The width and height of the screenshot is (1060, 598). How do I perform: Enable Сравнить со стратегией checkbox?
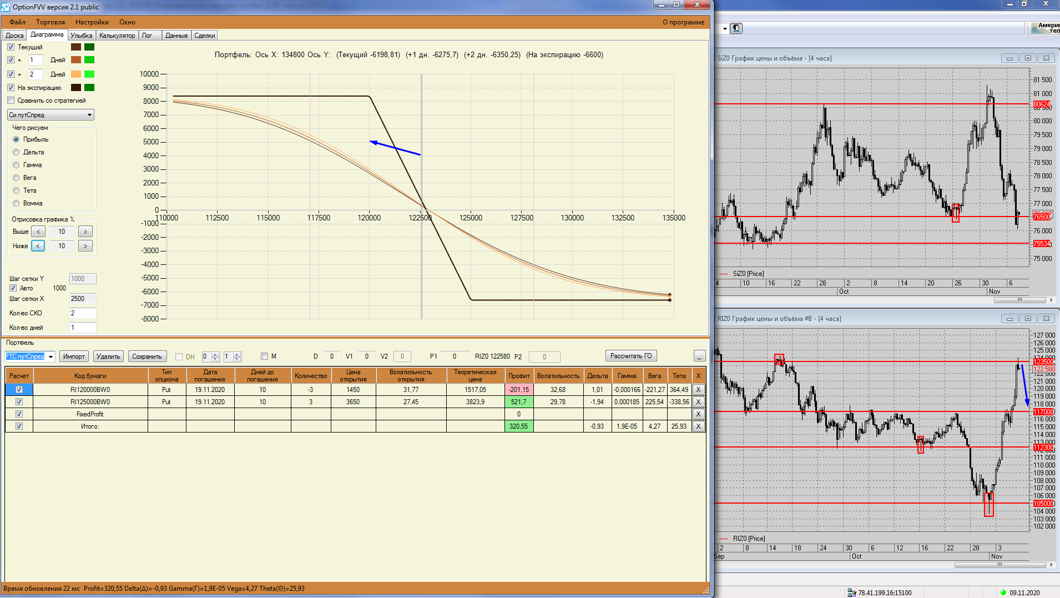tap(11, 100)
